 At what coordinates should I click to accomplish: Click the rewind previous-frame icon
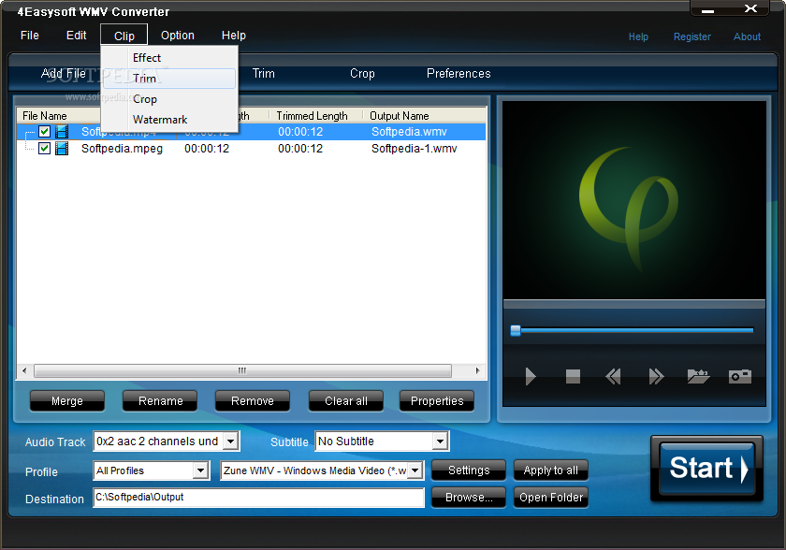point(613,376)
